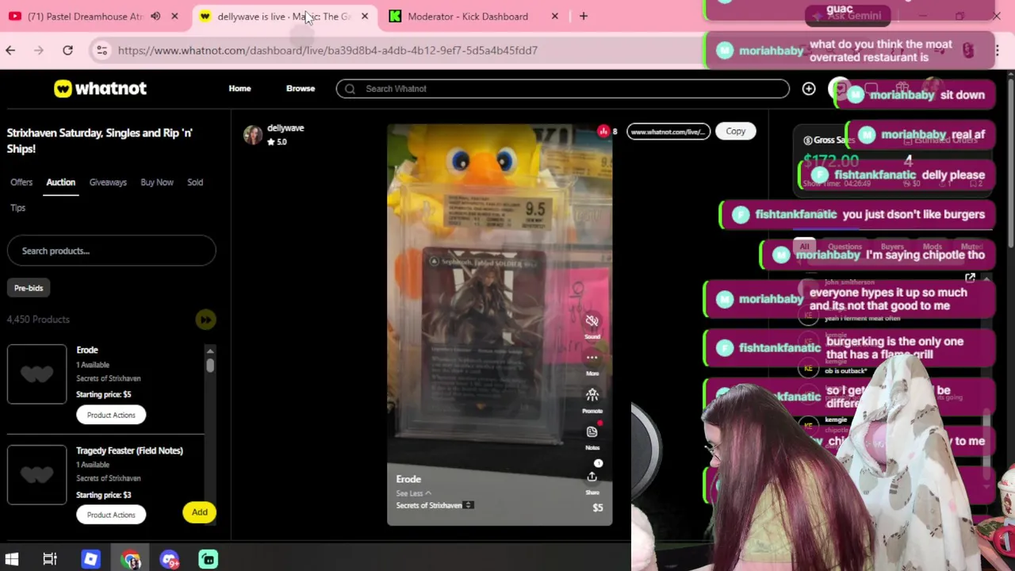Mute the YouTube tab audio icon

coord(155,16)
